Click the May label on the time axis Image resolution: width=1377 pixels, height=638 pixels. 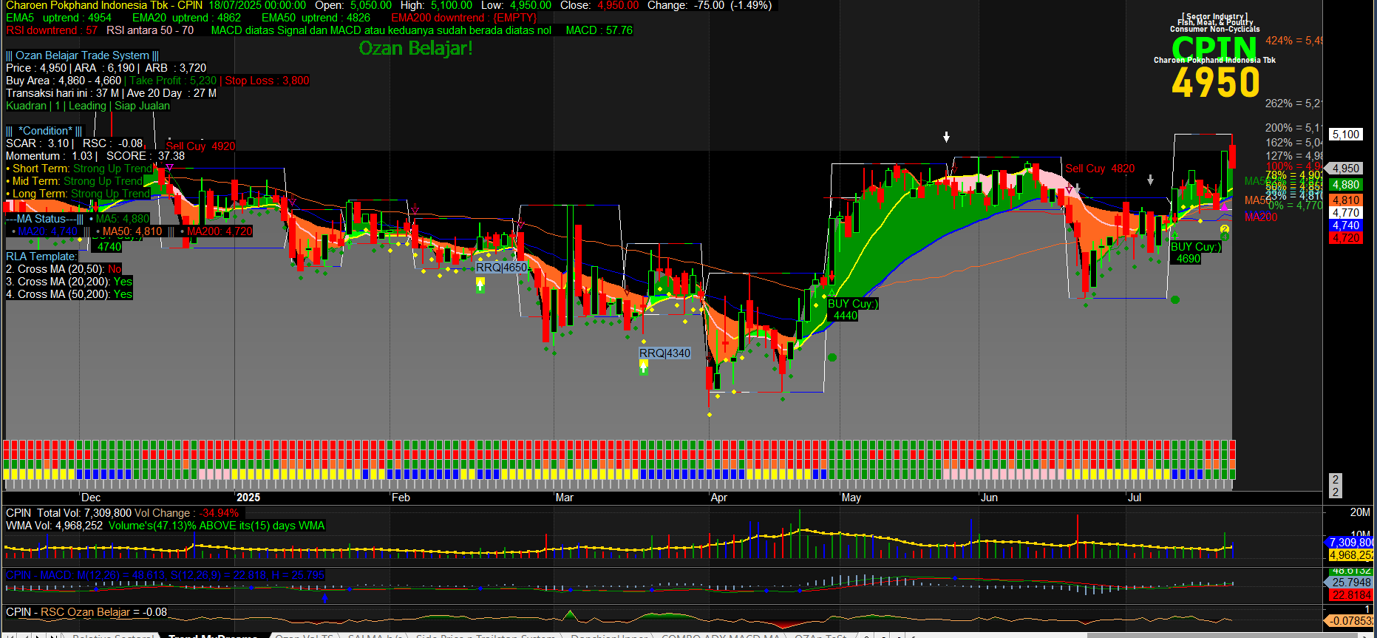click(851, 498)
